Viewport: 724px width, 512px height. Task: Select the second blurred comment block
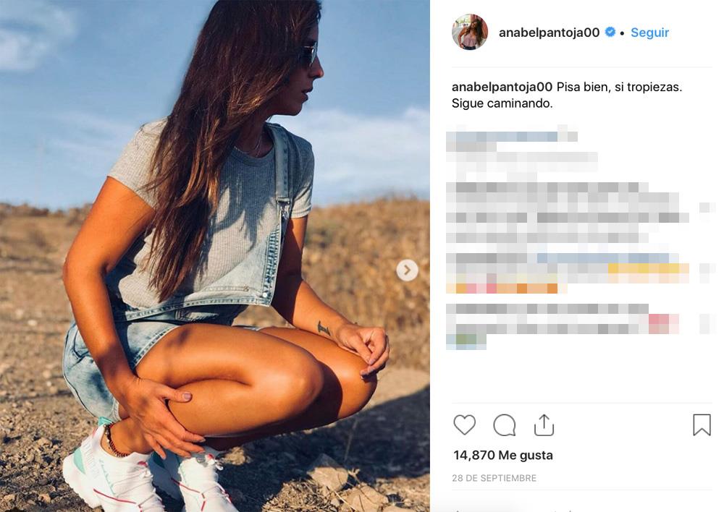click(x=568, y=212)
